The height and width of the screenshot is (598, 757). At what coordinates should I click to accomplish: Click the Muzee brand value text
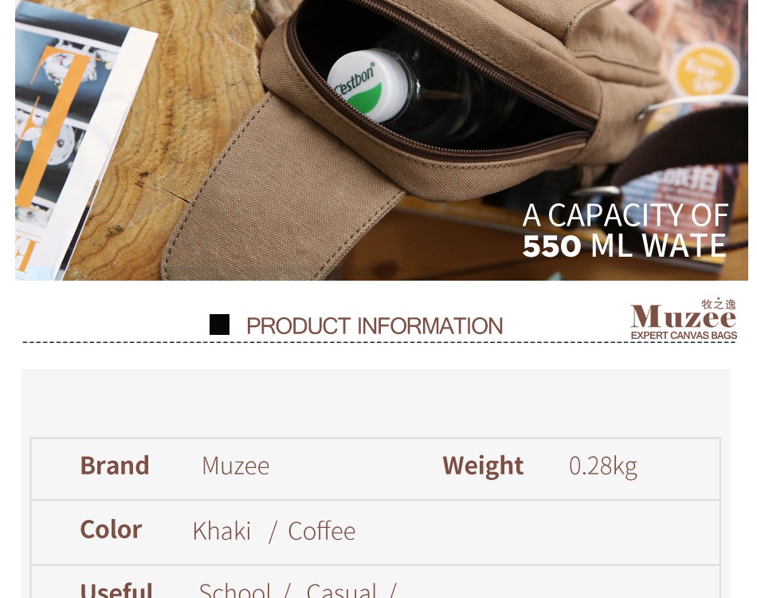point(236,466)
